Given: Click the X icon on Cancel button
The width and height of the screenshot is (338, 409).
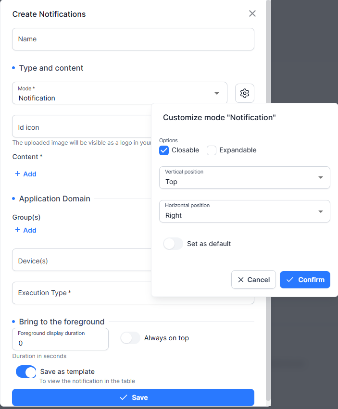Looking at the screenshot, I should click(241, 280).
